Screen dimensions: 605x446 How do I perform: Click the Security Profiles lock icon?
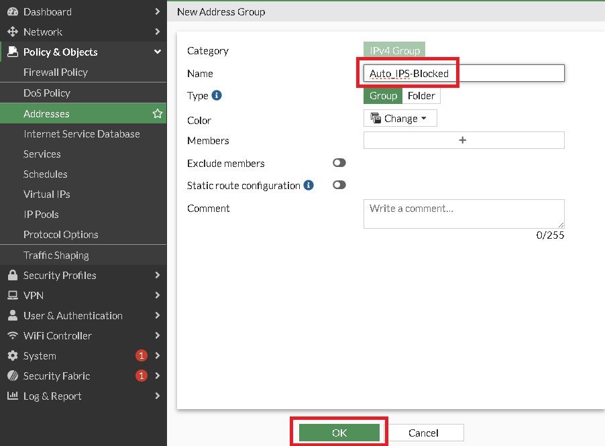(12, 275)
